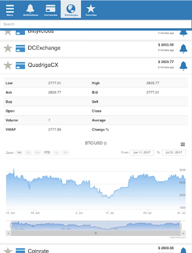Open the chart context menu icon
The image size is (192, 253).
coord(183,144)
